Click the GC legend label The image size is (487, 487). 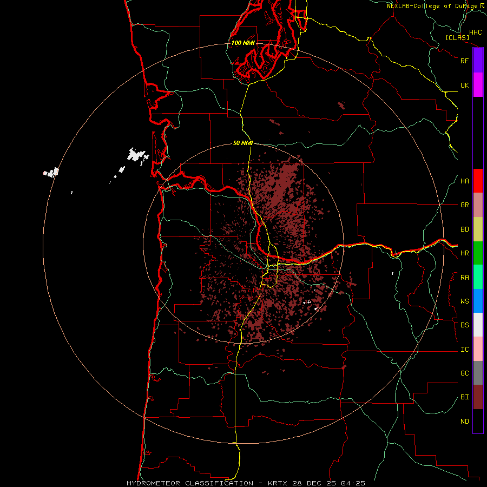465,373
